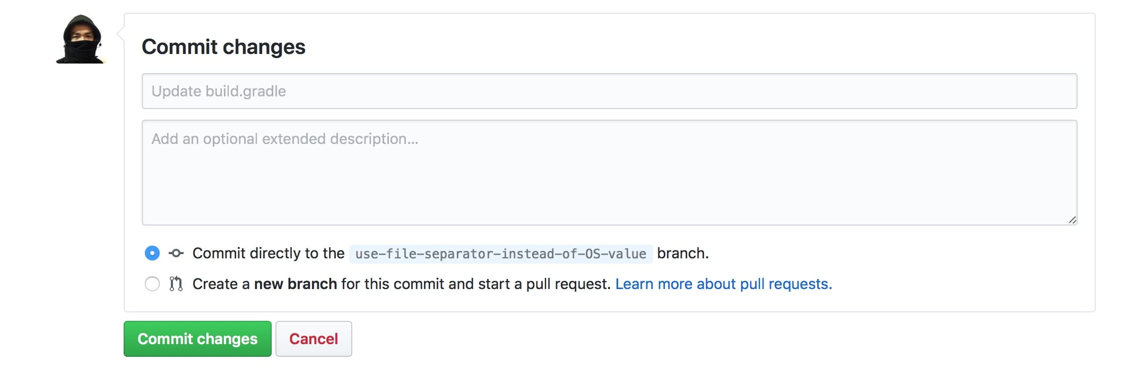
Task: Click the Commit changes heading text
Action: 223,47
